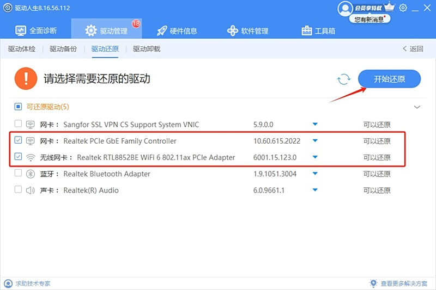The height and width of the screenshot is (290, 436).
Task: Collapse the 可还原驱动 list with the chevron
Action: 417,107
